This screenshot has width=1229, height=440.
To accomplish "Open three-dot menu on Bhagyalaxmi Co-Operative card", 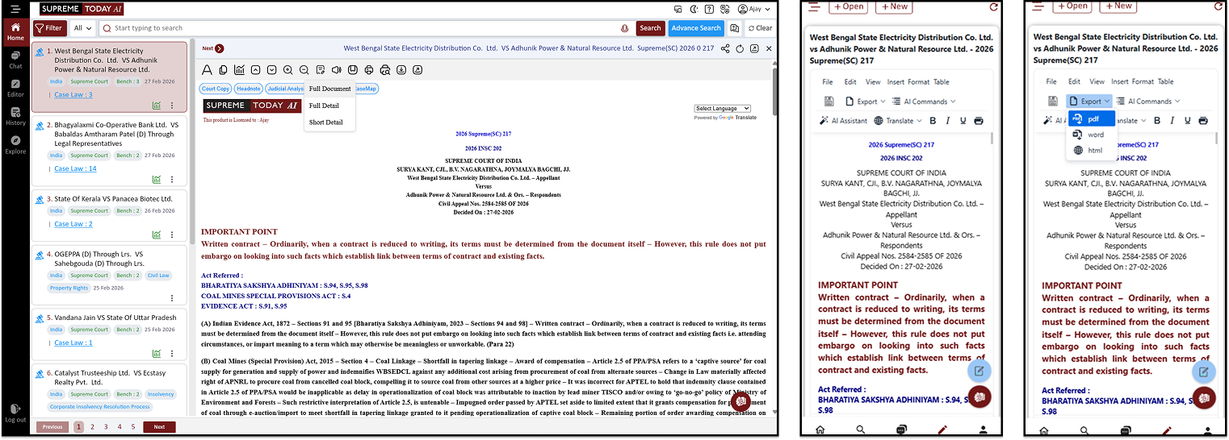I will coord(171,180).
